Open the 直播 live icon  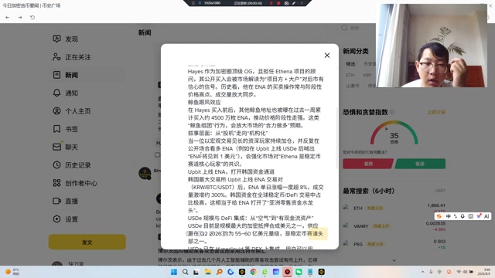pyautogui.click(x=56, y=201)
